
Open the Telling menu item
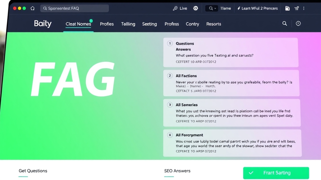pyautogui.click(x=128, y=24)
